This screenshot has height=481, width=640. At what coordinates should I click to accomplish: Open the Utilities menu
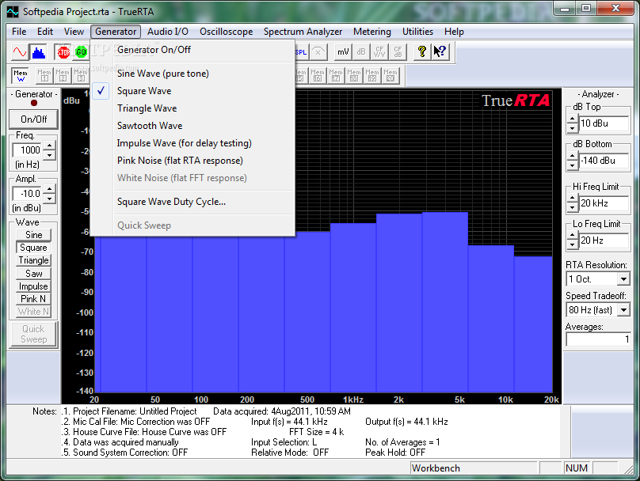pos(417,32)
